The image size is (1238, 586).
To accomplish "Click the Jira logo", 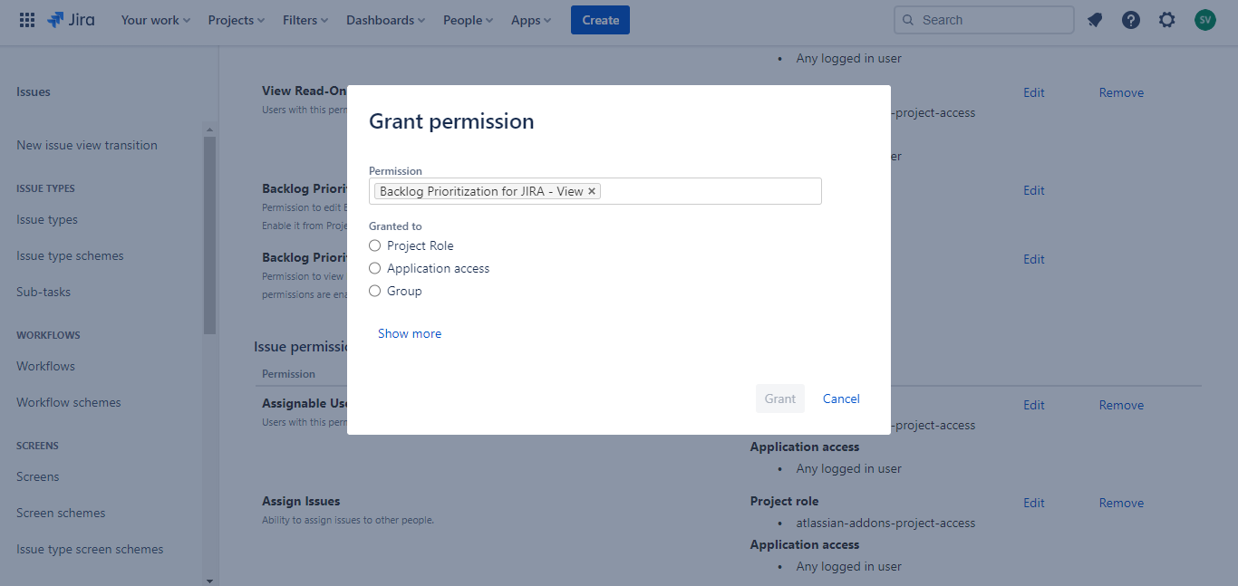I will pyautogui.click(x=72, y=20).
